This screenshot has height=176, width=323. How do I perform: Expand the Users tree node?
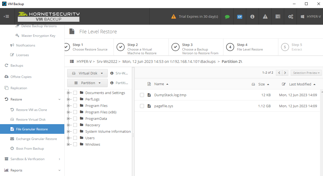(x=68, y=138)
